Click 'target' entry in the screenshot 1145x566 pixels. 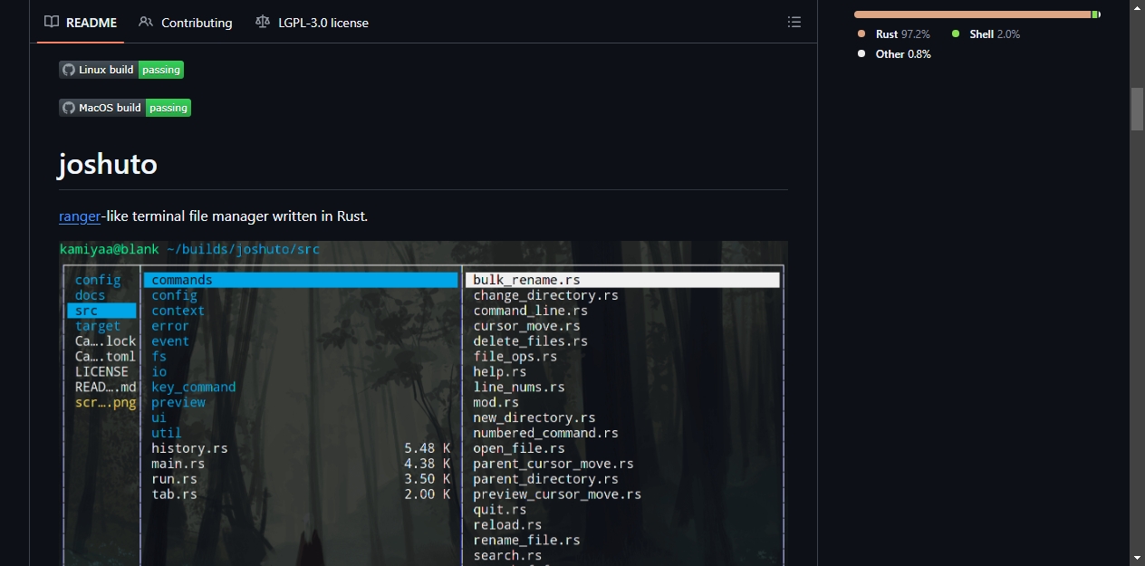click(x=97, y=326)
